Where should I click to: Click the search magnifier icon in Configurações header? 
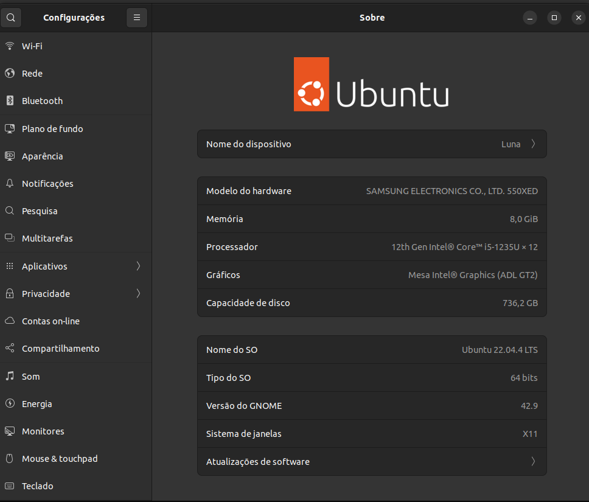coord(11,18)
